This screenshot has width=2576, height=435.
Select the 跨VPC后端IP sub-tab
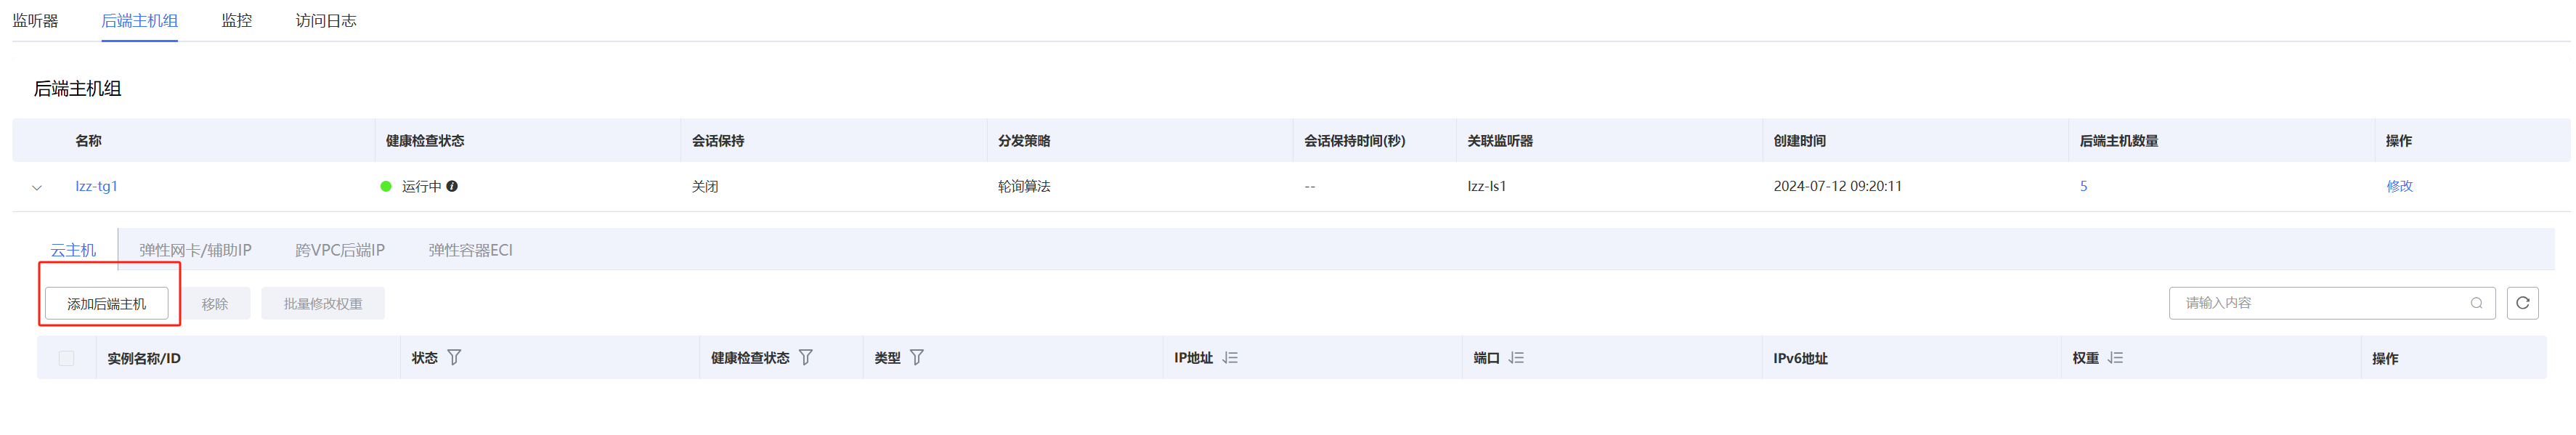click(x=340, y=250)
